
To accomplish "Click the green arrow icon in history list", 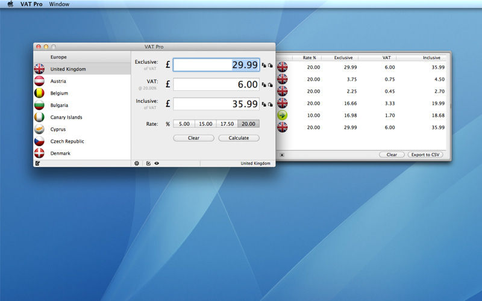I will point(282,115).
